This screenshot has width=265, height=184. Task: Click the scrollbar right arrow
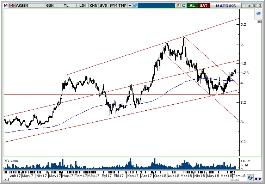235,179
